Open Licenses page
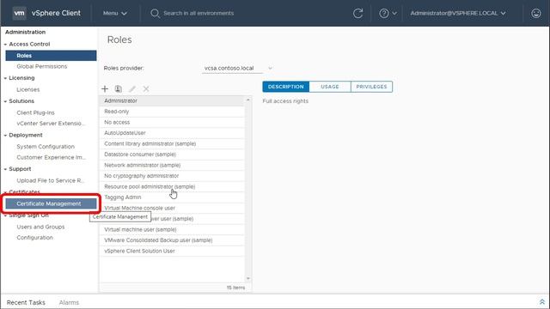The height and width of the screenshot is (309, 550). (28, 89)
